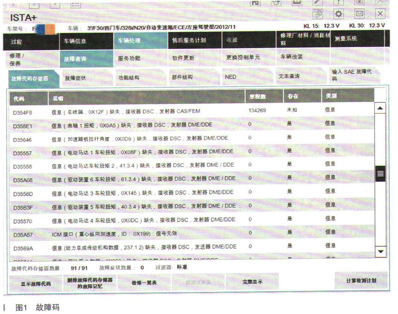Switch to the 故障症状 tab

coord(87,78)
